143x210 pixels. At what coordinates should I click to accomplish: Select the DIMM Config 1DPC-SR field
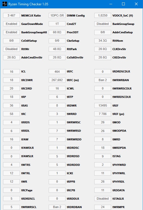click(57, 15)
